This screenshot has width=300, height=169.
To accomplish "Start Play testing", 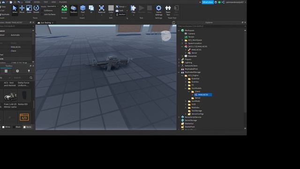I will [133, 9].
